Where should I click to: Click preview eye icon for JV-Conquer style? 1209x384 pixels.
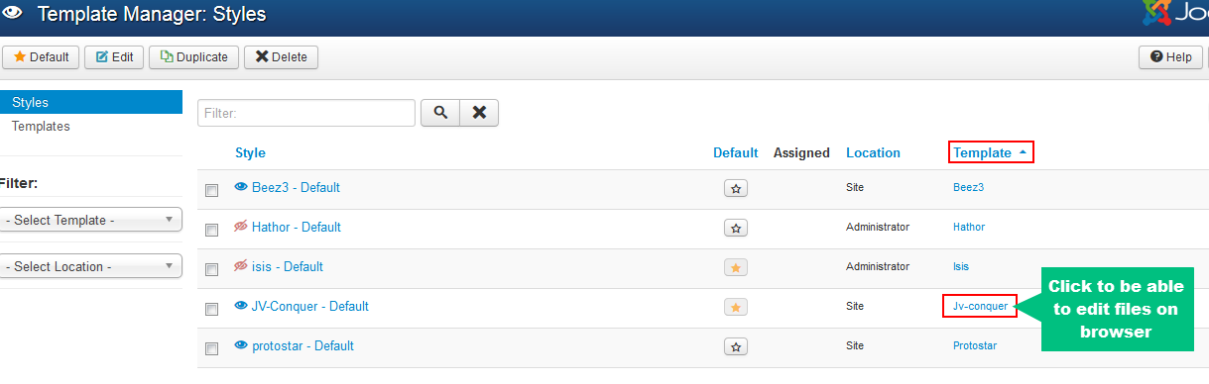coord(241,306)
